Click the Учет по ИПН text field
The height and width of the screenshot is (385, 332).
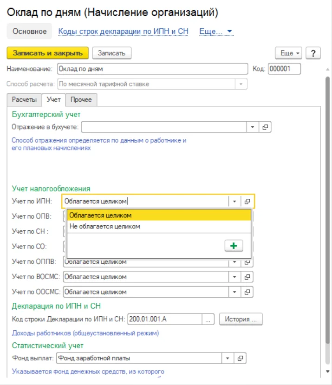pos(145,202)
